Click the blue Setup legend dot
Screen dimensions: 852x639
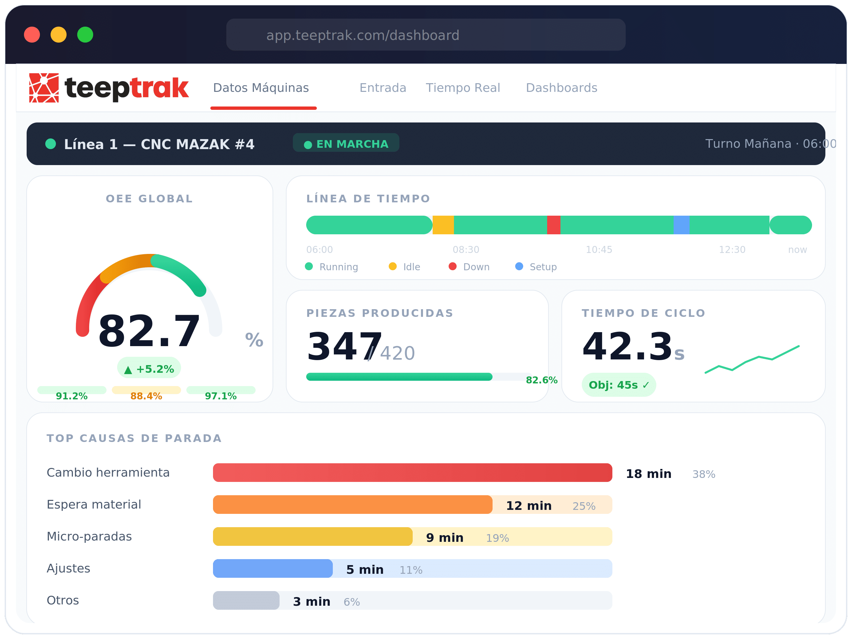pyautogui.click(x=519, y=266)
